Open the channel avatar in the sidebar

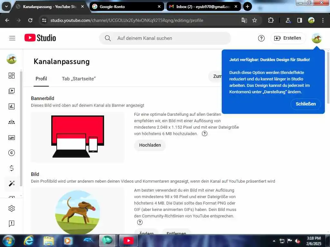pos(12,59)
